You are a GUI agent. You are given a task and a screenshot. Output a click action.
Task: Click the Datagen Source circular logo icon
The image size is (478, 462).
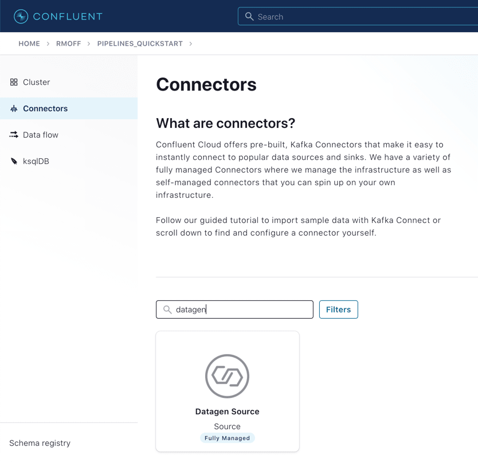point(227,376)
